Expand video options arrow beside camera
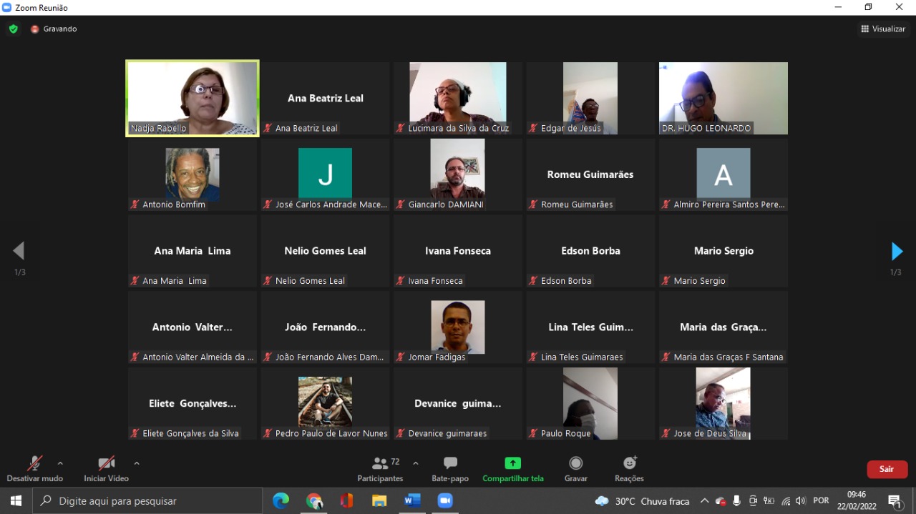The image size is (916, 514). click(x=137, y=463)
